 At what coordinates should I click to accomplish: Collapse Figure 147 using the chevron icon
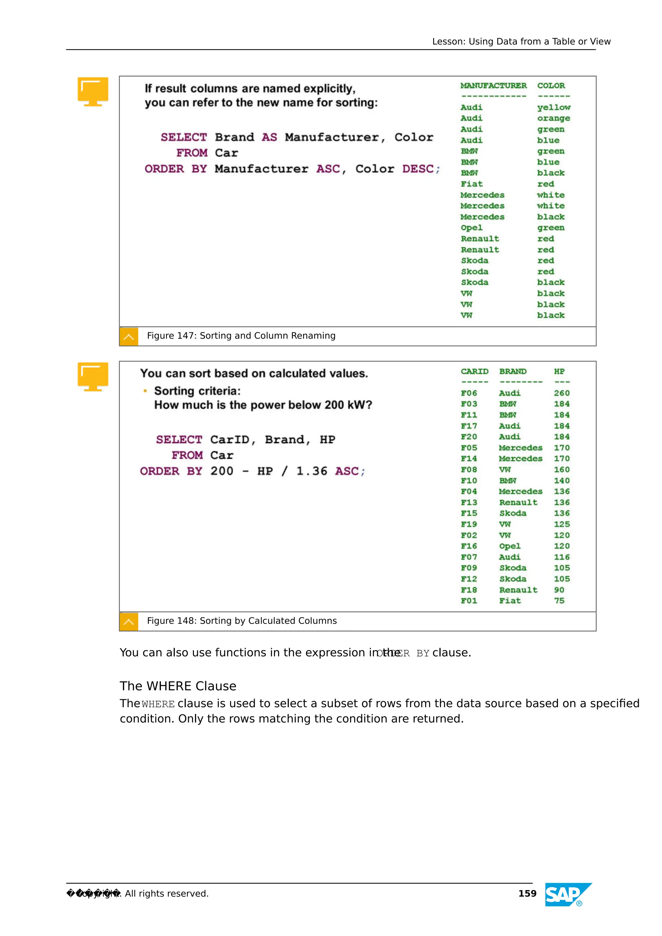[129, 337]
